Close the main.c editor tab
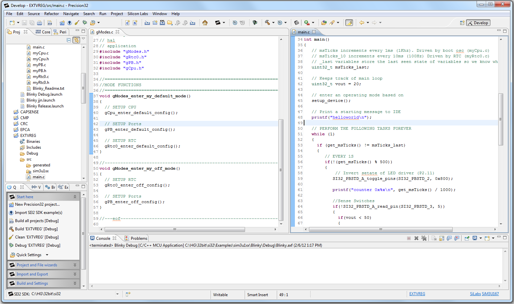Image resolution: width=514 pixels, height=304 pixels. click(x=314, y=32)
